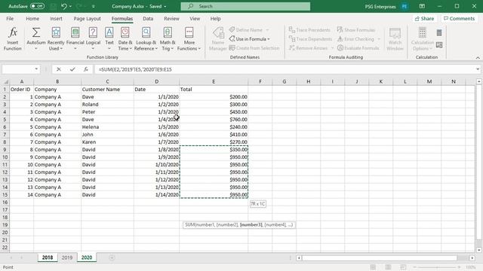Click the Share button
483x271 pixels.
[x=424, y=19]
